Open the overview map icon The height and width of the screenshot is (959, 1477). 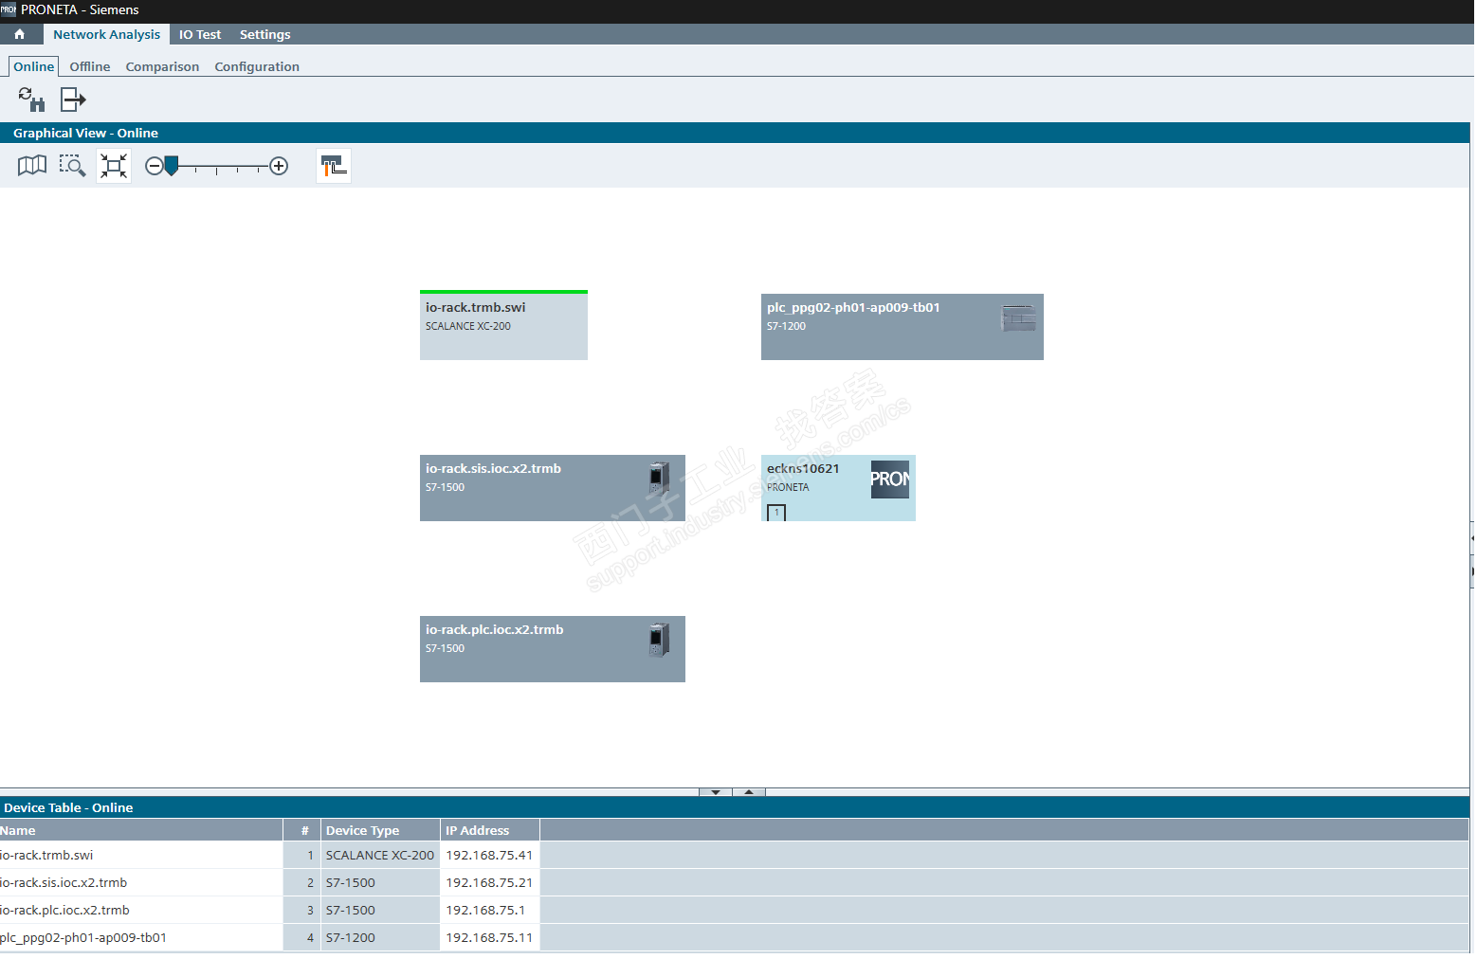32,166
